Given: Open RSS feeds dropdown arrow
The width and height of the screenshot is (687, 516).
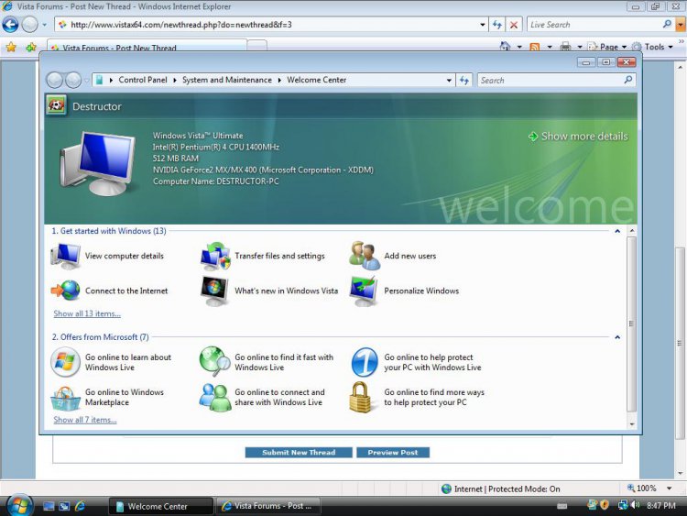Looking at the screenshot, I should click(x=550, y=47).
